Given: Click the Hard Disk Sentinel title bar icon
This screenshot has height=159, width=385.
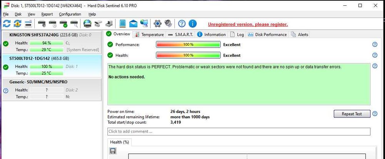Looking at the screenshot, I should (7, 5).
